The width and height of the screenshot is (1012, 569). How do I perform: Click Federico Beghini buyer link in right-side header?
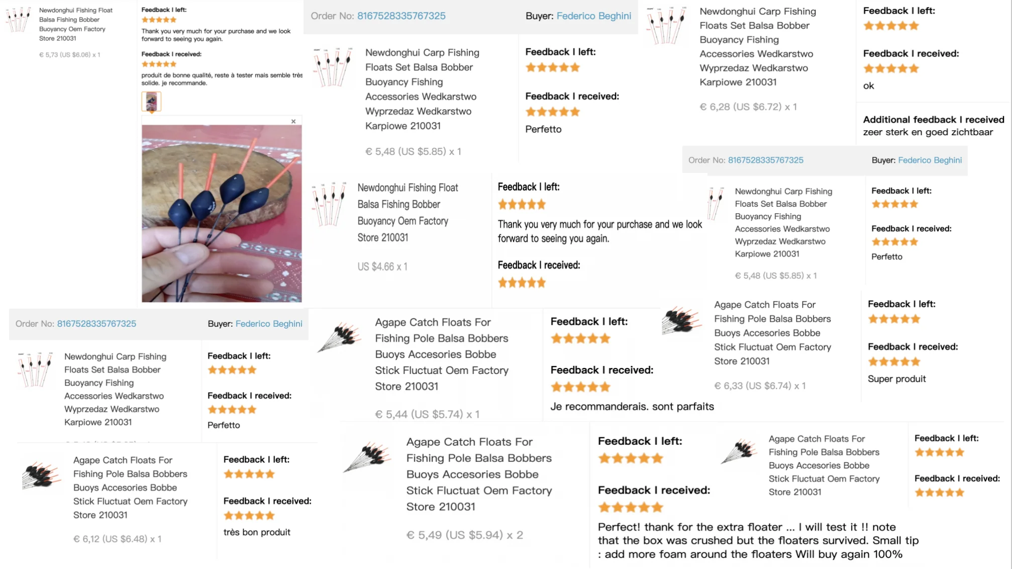point(930,160)
